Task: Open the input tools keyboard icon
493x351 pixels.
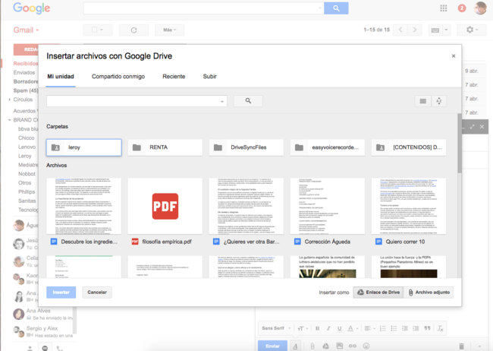Action: click(x=435, y=30)
